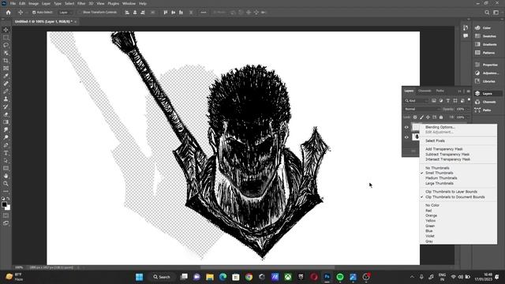Open the Fill value dropdown arrow

click(x=468, y=118)
